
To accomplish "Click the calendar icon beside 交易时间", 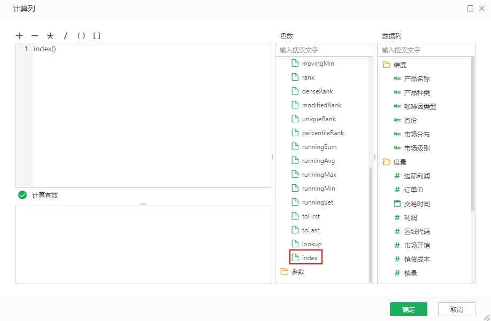I will (396, 203).
